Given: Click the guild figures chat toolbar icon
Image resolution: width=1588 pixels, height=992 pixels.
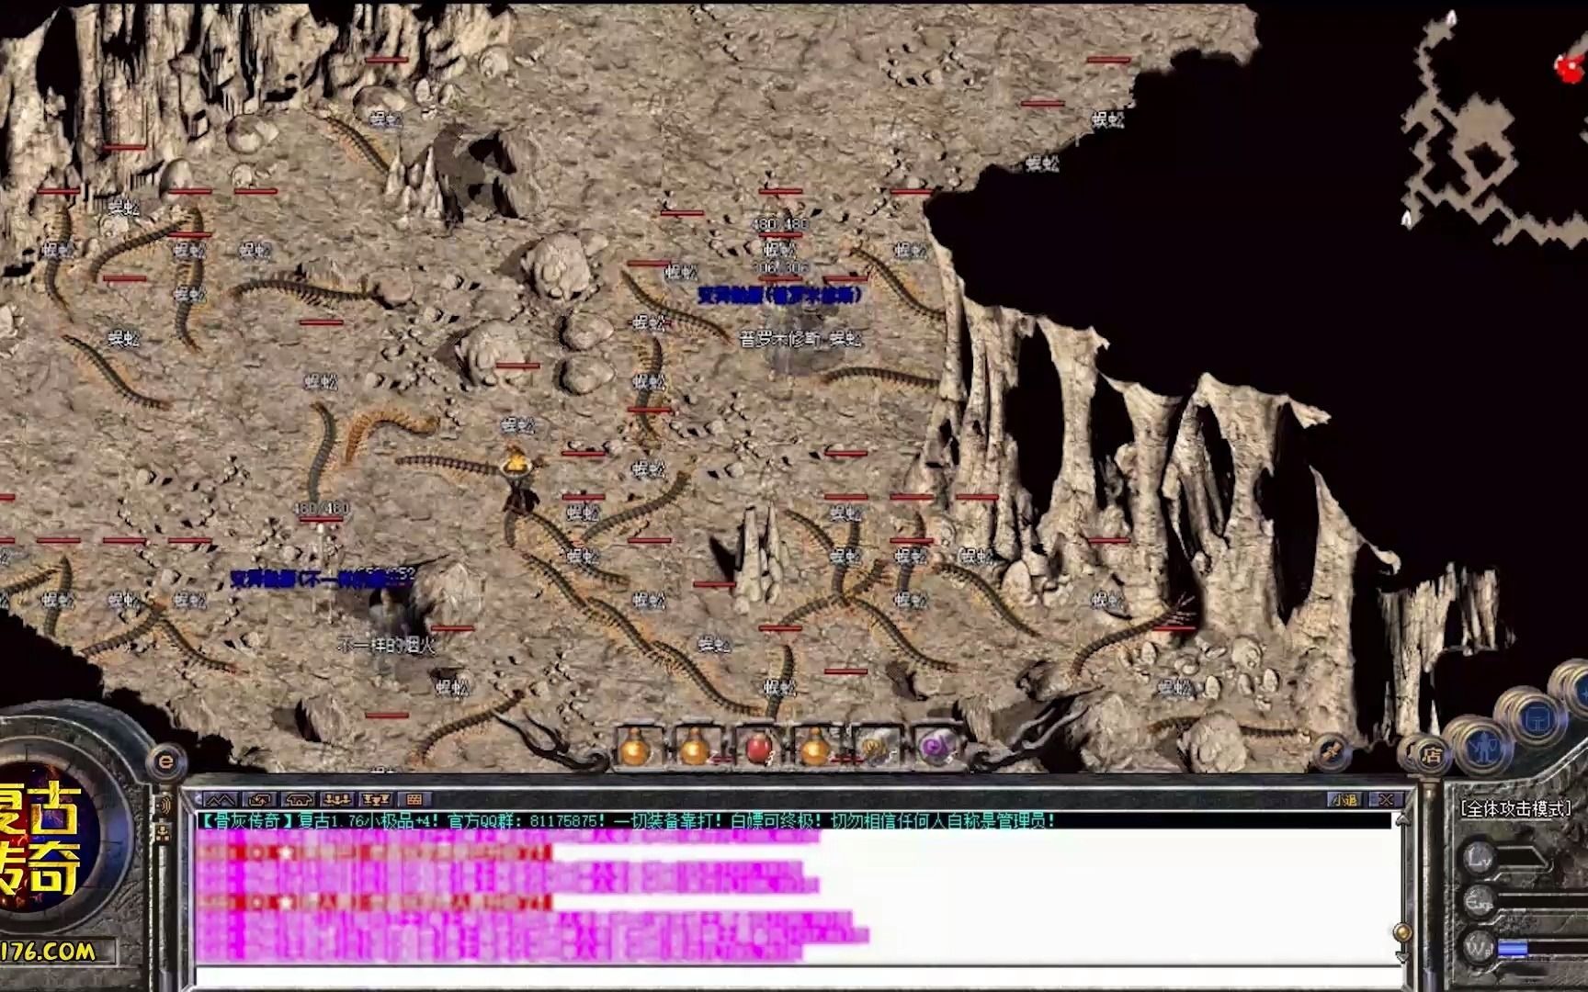Looking at the screenshot, I should pyautogui.click(x=377, y=799).
